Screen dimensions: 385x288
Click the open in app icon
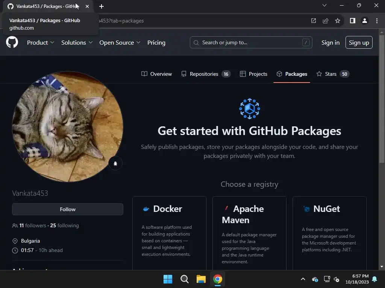[x=314, y=21]
